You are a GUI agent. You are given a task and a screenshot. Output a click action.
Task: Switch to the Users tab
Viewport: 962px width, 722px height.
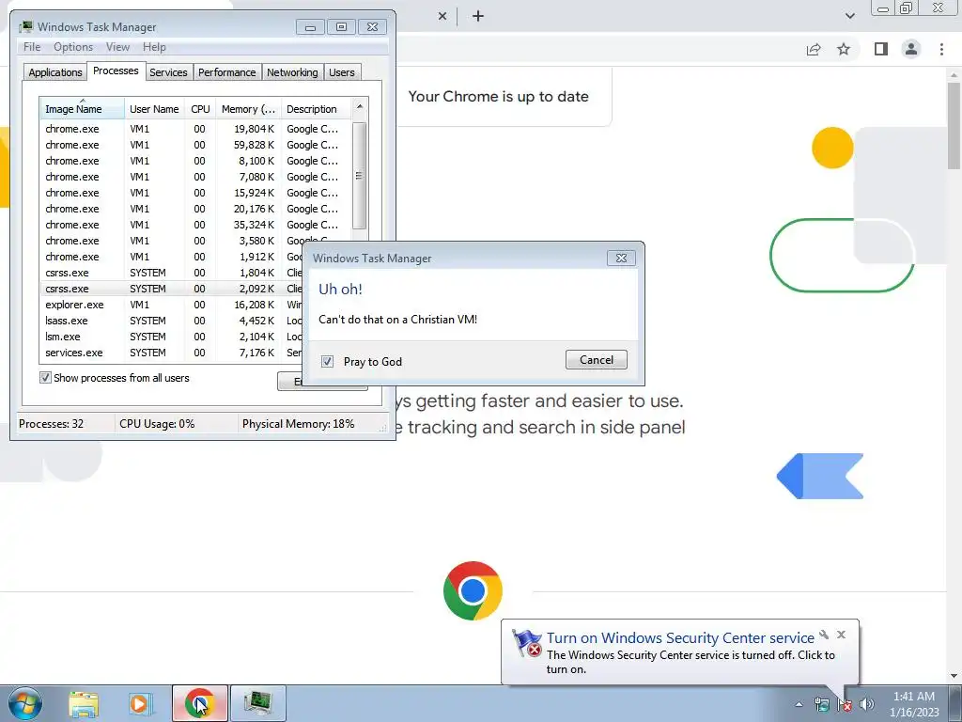click(x=342, y=72)
